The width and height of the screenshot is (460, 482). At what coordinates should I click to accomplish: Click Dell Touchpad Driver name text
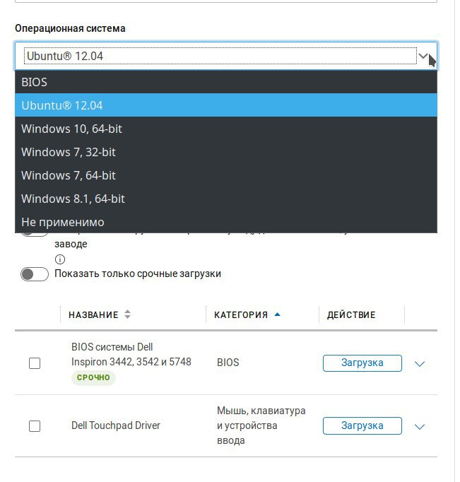(116, 425)
